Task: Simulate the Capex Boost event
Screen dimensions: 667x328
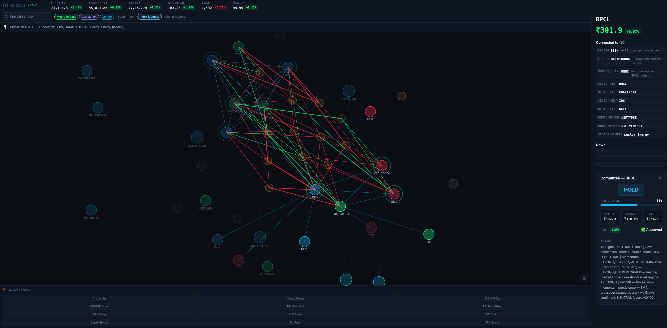Action: (99, 322)
